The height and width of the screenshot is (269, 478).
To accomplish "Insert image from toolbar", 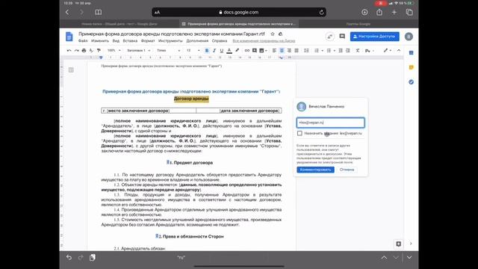I will 261,50.
